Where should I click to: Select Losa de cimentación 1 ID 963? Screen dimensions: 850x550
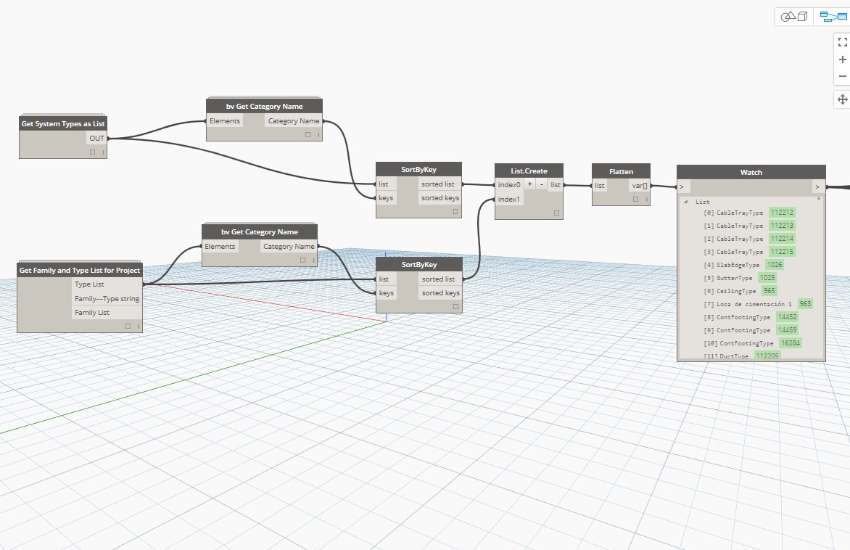pos(805,304)
